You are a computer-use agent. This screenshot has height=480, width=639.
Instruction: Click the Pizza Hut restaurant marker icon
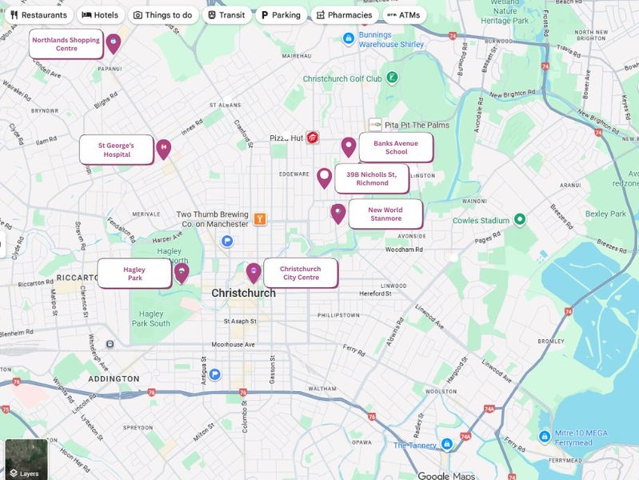[x=313, y=138]
